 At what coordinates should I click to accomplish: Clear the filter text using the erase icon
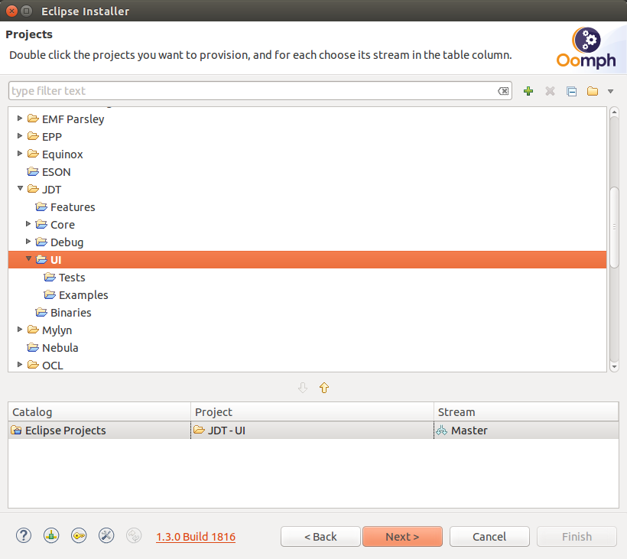tap(503, 91)
